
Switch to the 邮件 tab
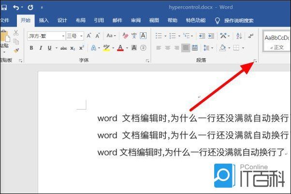[x=117, y=20]
